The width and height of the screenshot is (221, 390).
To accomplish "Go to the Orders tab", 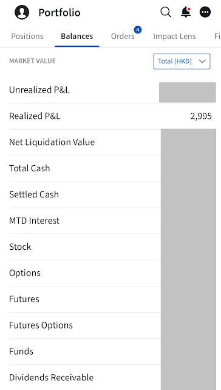I will pos(123,37).
